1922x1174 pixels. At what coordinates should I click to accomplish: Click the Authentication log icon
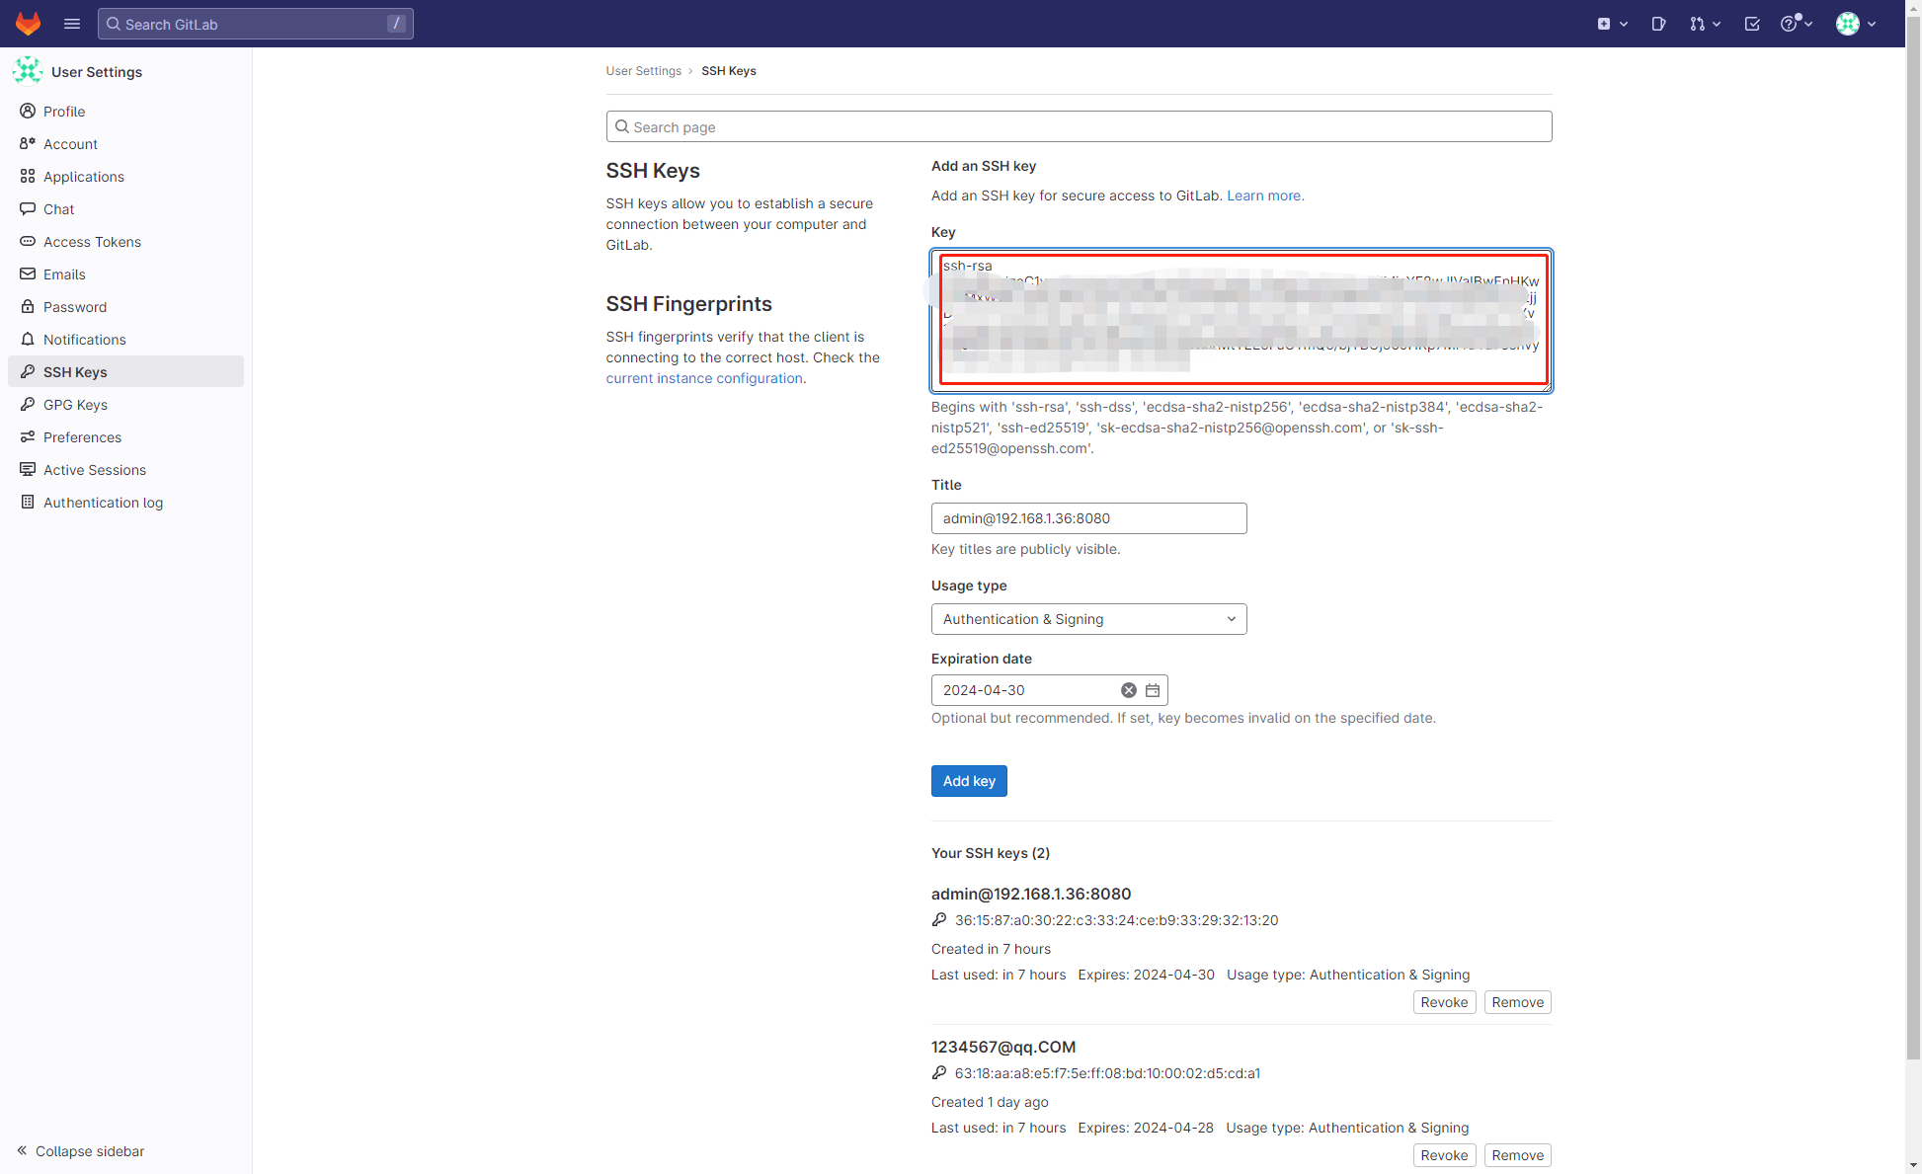(28, 503)
